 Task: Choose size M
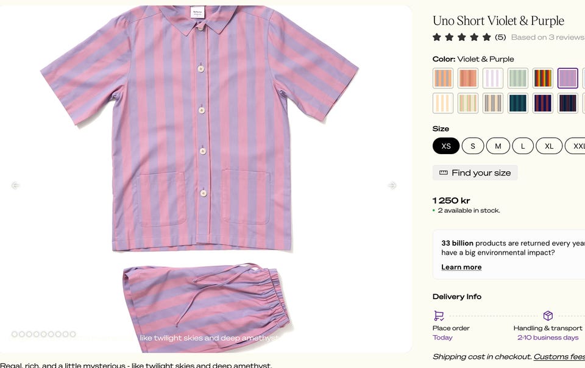coord(498,146)
